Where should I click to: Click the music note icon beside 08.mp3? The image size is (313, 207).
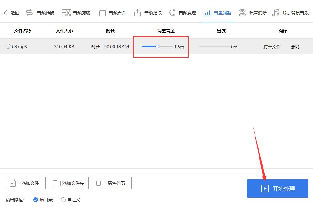pos(9,46)
